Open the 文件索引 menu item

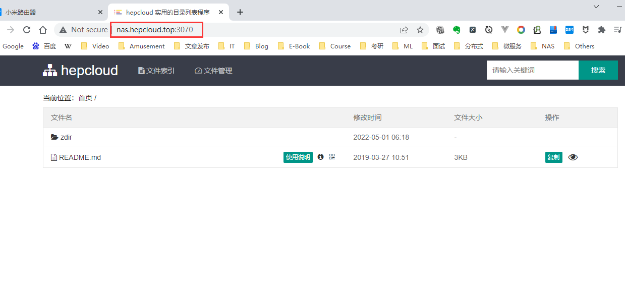point(156,71)
